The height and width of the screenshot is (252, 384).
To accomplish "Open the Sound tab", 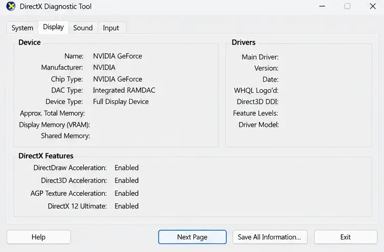I will pos(83,28).
